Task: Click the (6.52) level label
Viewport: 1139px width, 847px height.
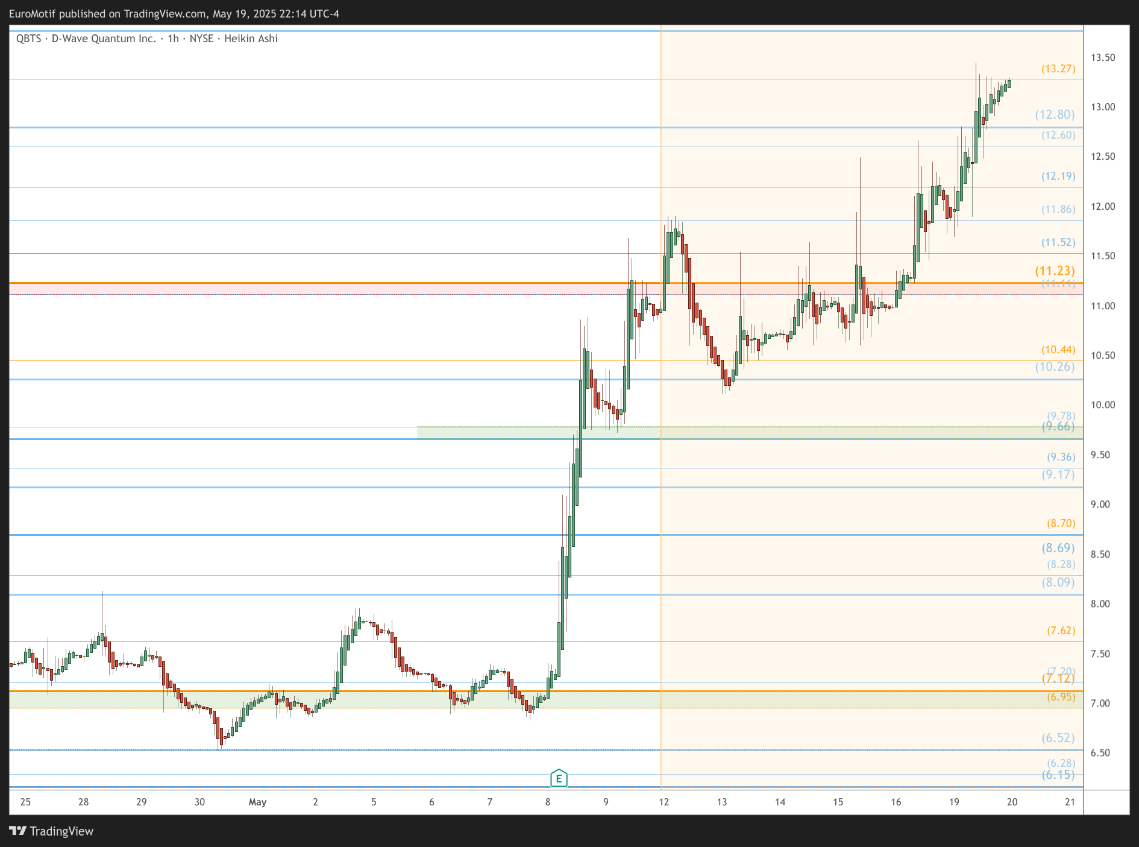Action: click(x=1058, y=738)
